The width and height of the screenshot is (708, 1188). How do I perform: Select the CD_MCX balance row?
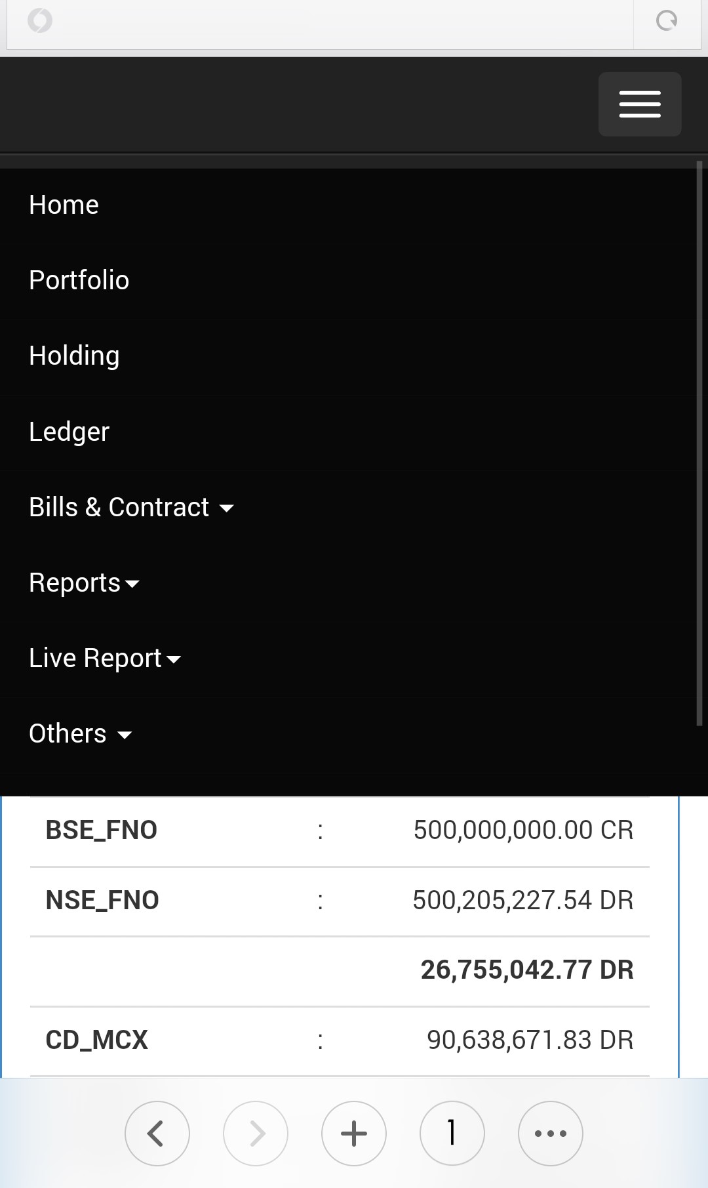[x=340, y=1040]
